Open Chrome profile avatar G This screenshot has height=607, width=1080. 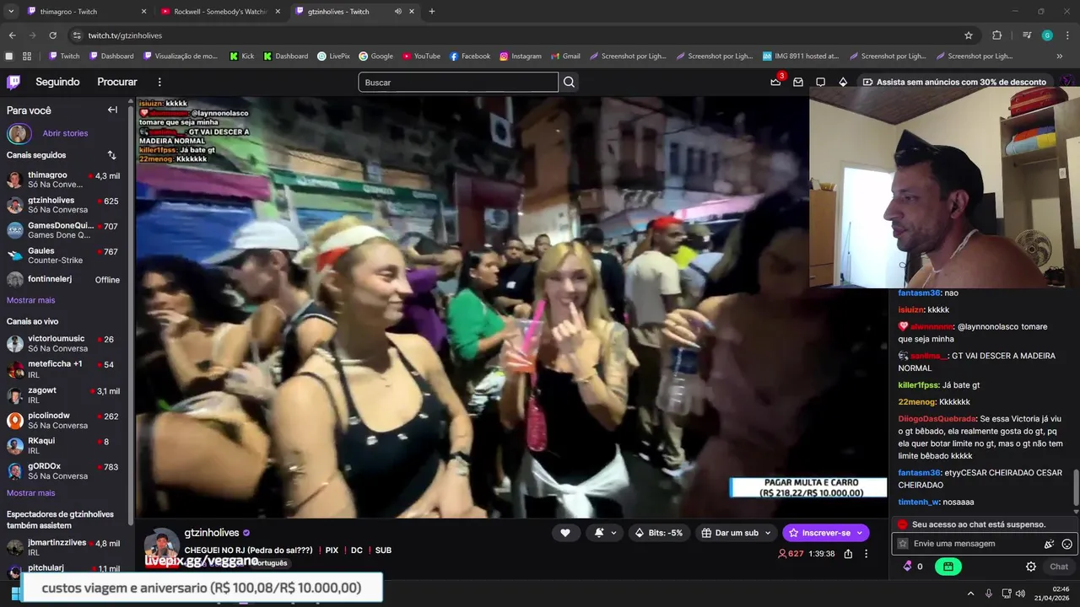[x=1047, y=35]
